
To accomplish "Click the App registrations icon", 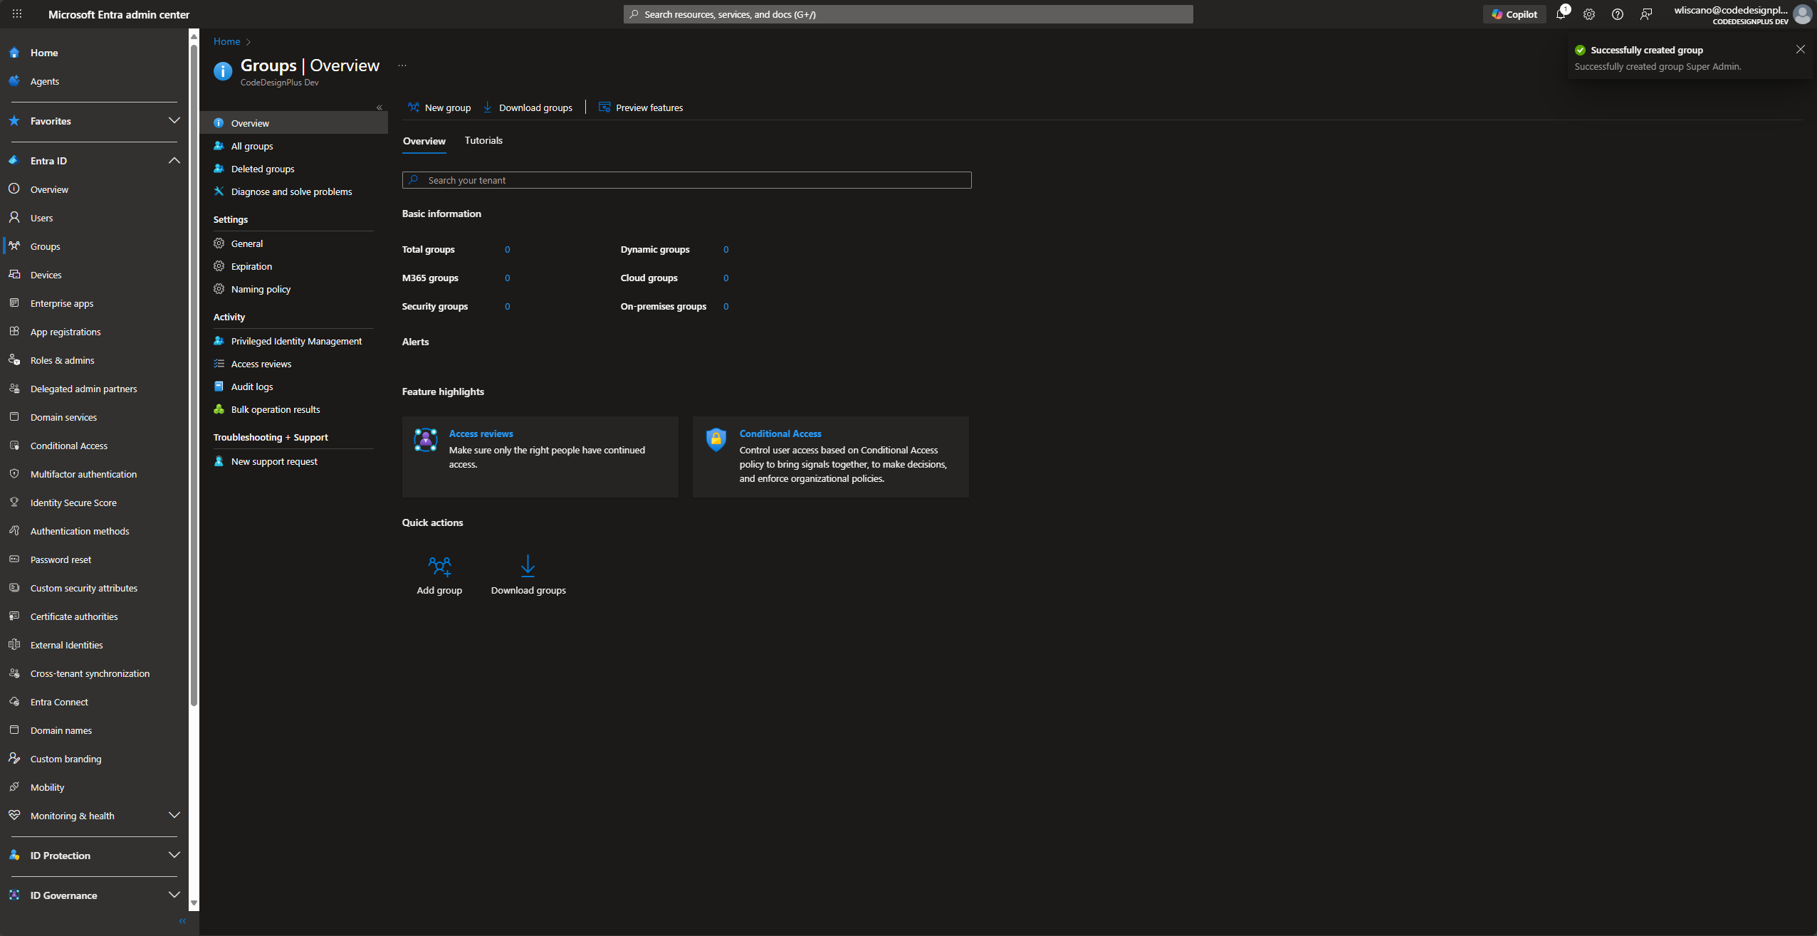I will point(14,332).
